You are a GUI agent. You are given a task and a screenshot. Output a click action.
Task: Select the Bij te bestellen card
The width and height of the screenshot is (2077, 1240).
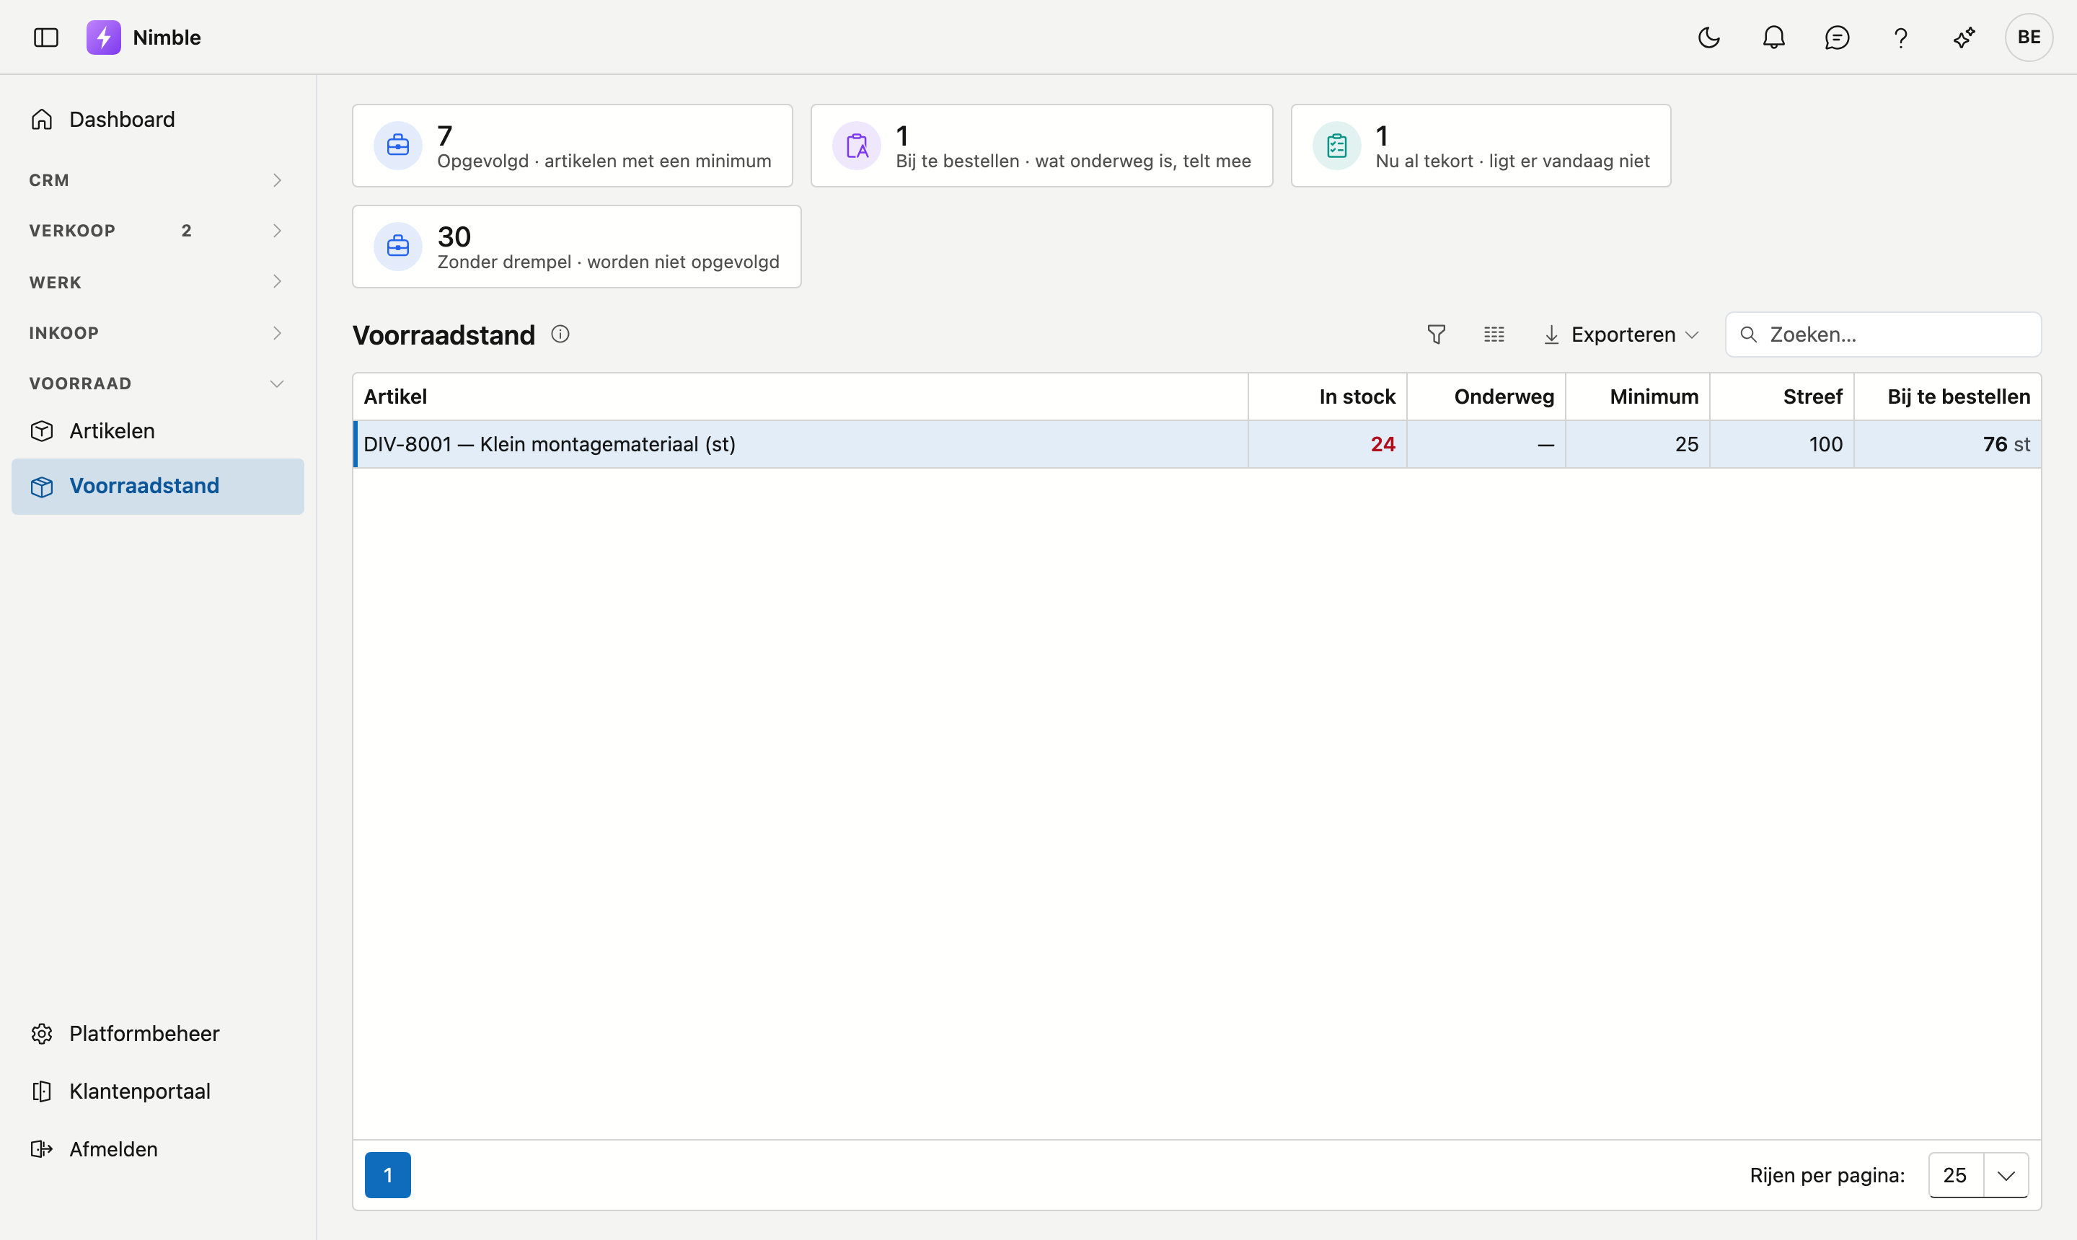1041,146
